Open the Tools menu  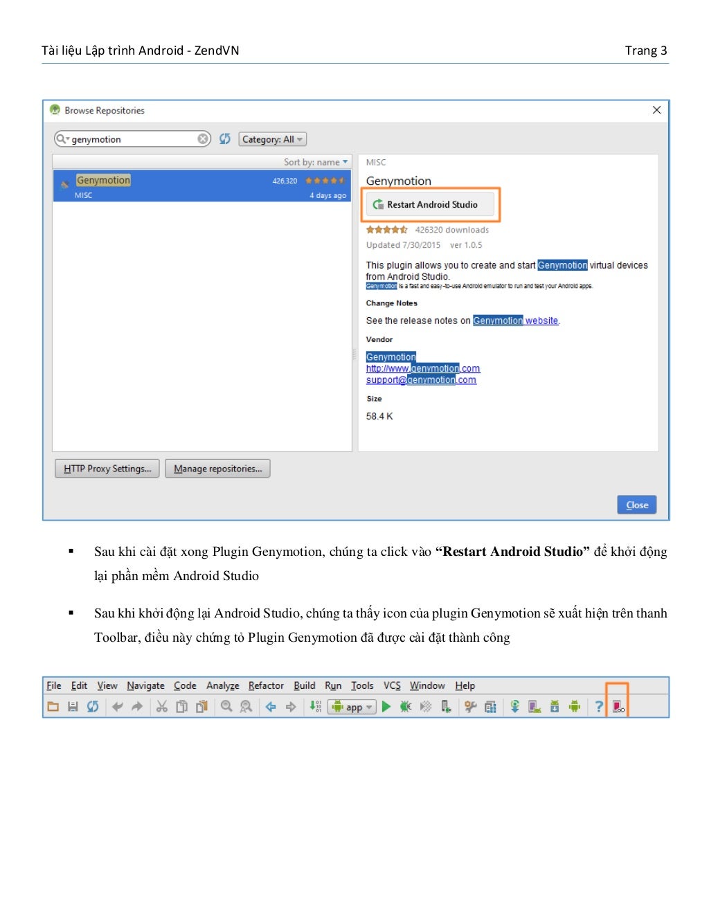362,685
